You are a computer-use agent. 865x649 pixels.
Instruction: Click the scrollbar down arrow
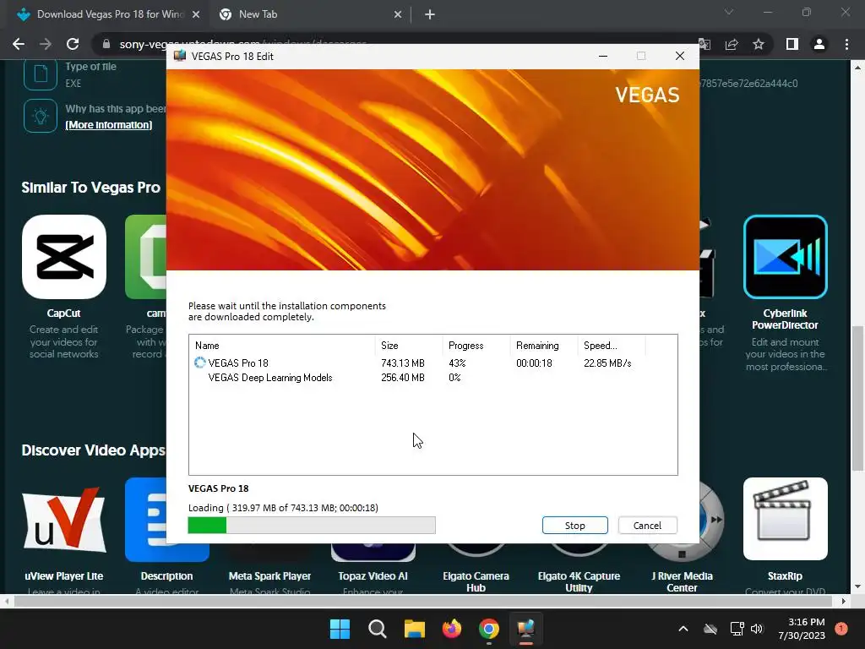point(858,586)
